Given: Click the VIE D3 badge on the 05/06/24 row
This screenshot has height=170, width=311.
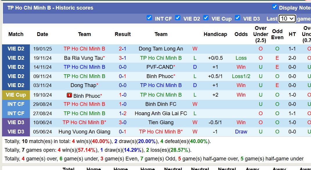Looking at the screenshot, I should (16, 132).
